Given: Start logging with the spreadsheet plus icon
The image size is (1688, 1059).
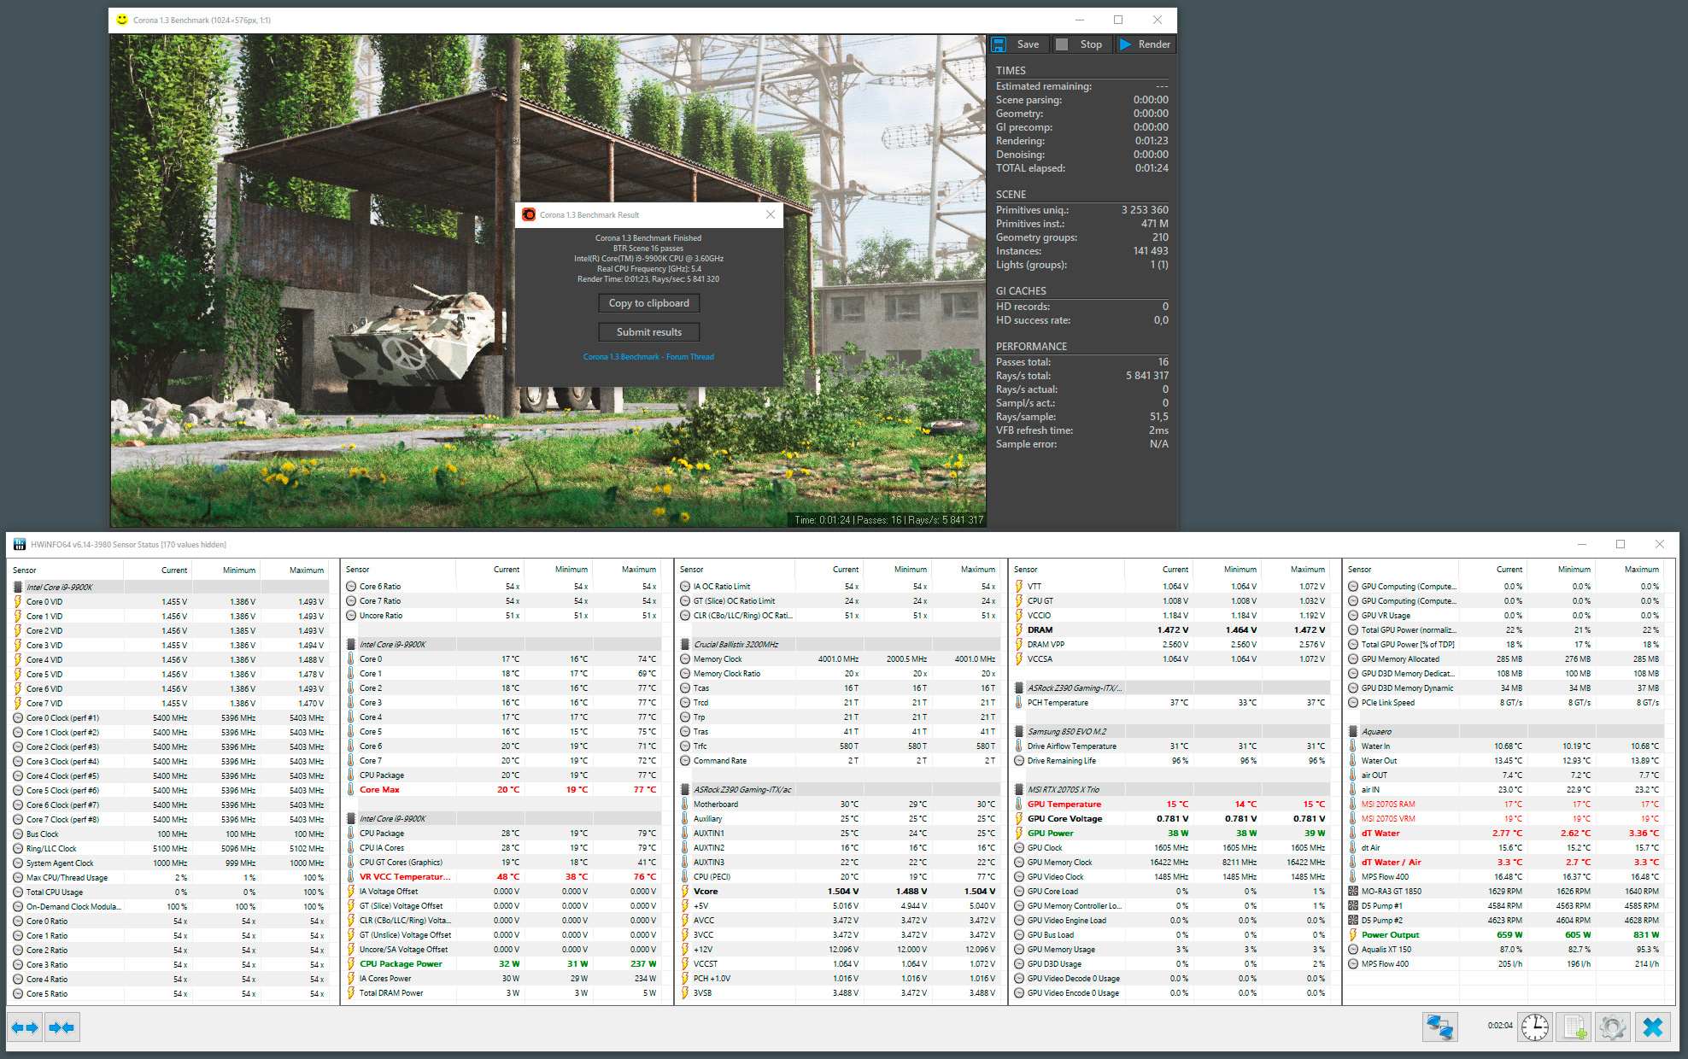Looking at the screenshot, I should pos(1574,1027).
